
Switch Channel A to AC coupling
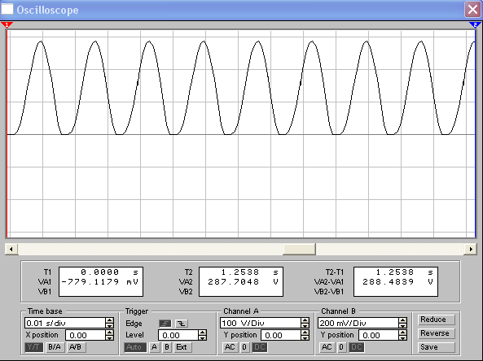point(230,347)
